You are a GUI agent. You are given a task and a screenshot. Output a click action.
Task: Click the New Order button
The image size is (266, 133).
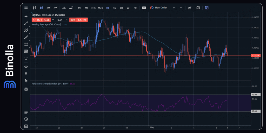tap(158, 8)
